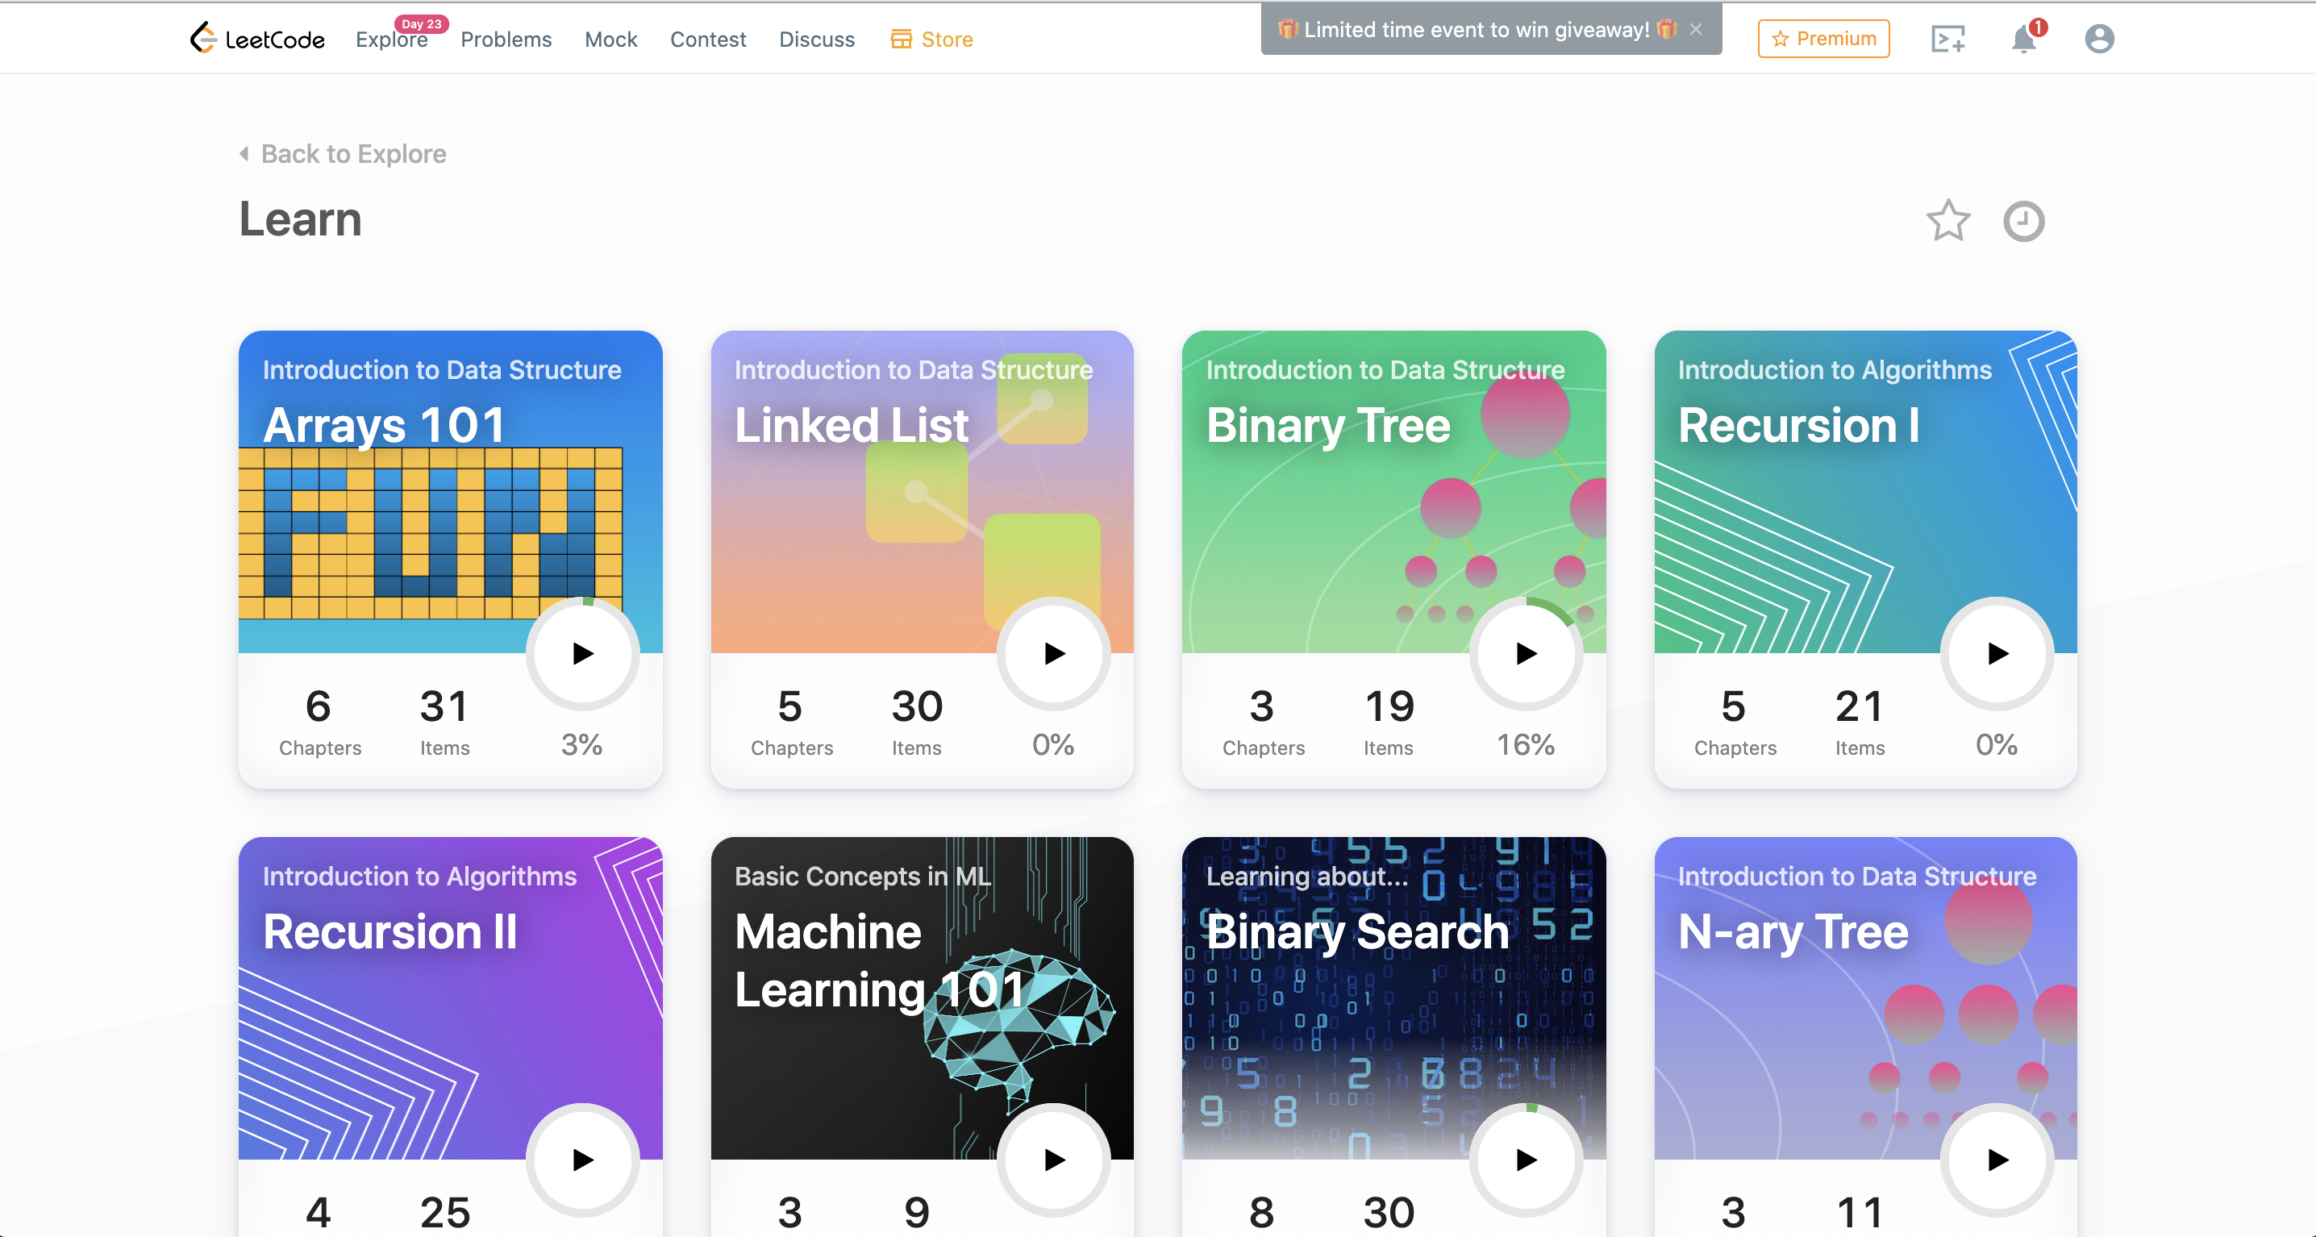Start the Machine Learning 101 play button
Image resolution: width=2316 pixels, height=1237 pixels.
point(1054,1160)
